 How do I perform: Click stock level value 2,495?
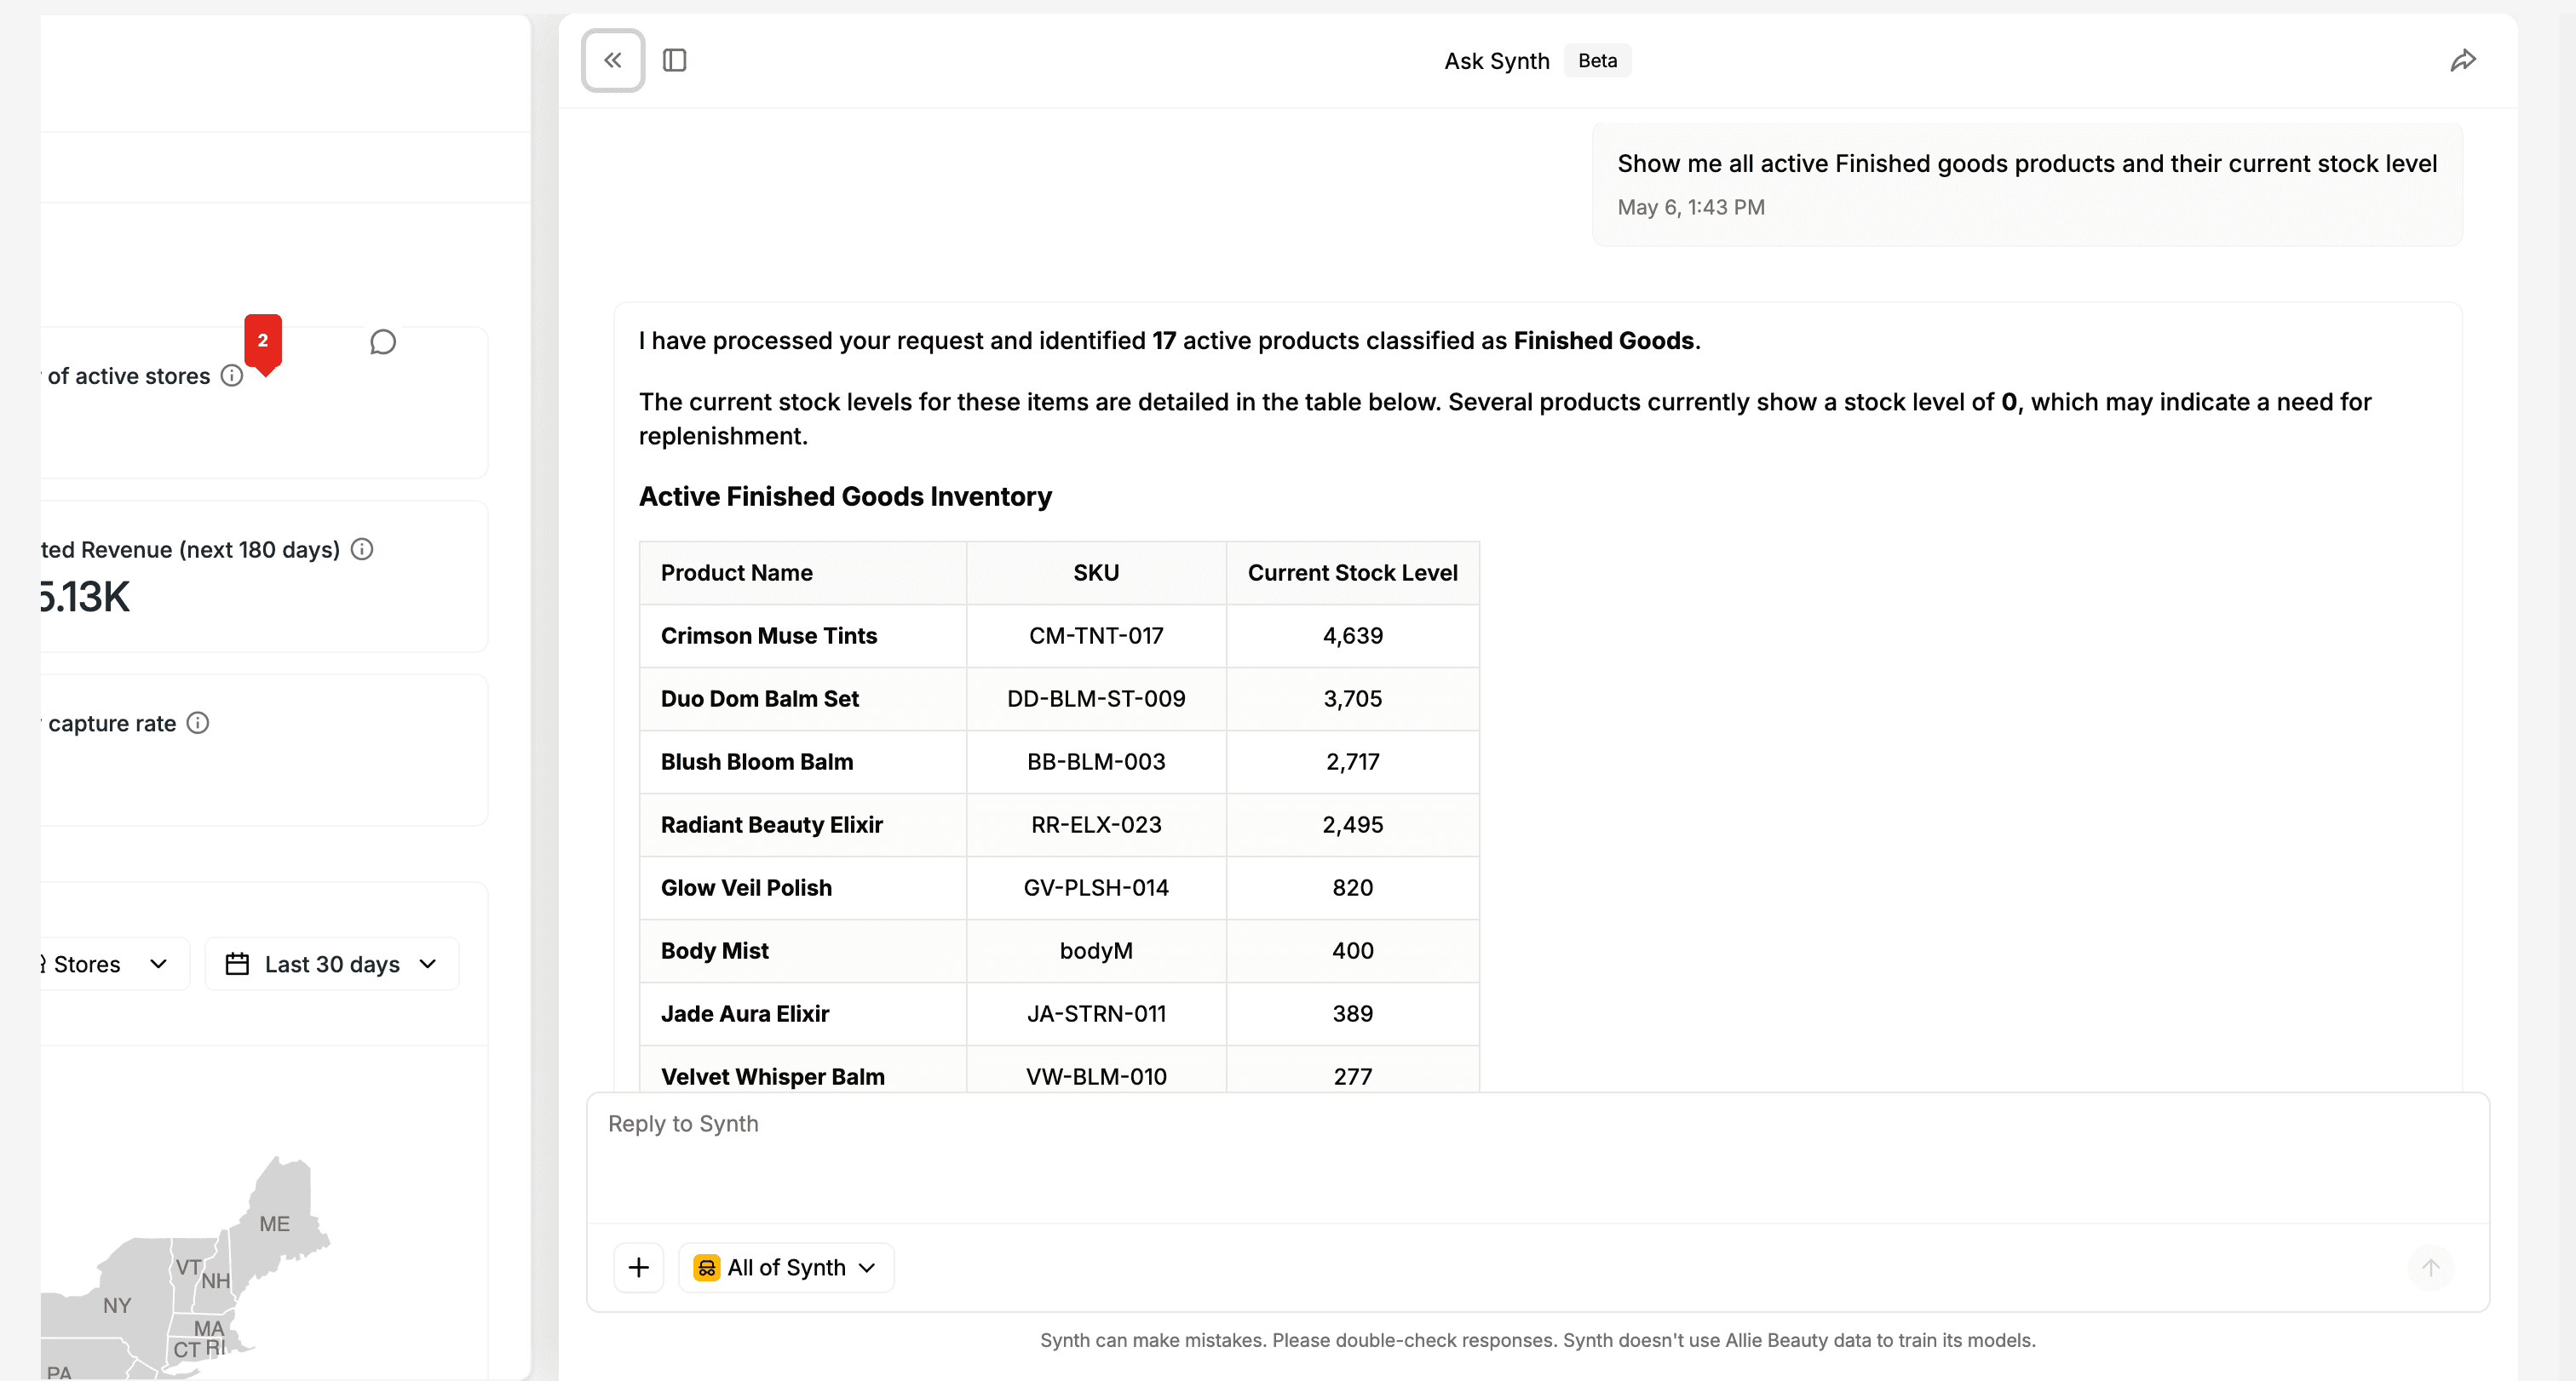click(1352, 825)
